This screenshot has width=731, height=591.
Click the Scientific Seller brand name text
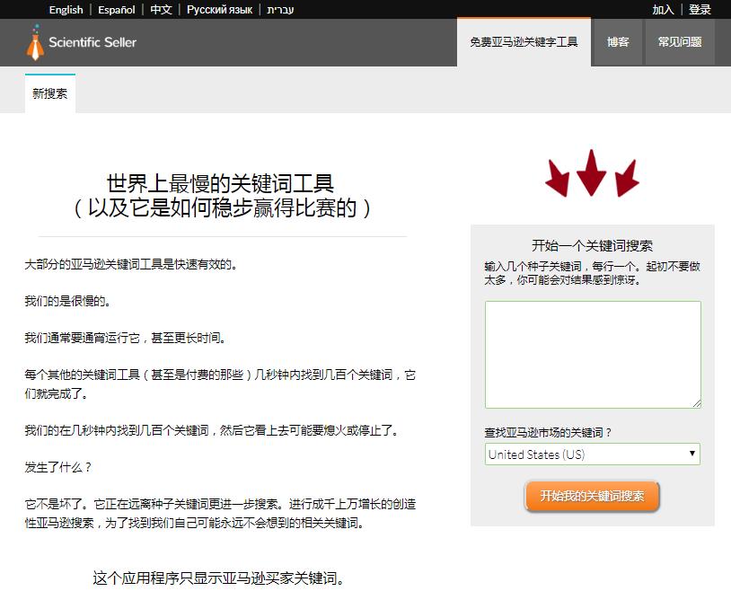pos(92,42)
